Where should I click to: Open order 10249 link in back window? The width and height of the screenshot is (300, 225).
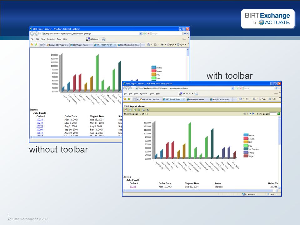point(40,123)
